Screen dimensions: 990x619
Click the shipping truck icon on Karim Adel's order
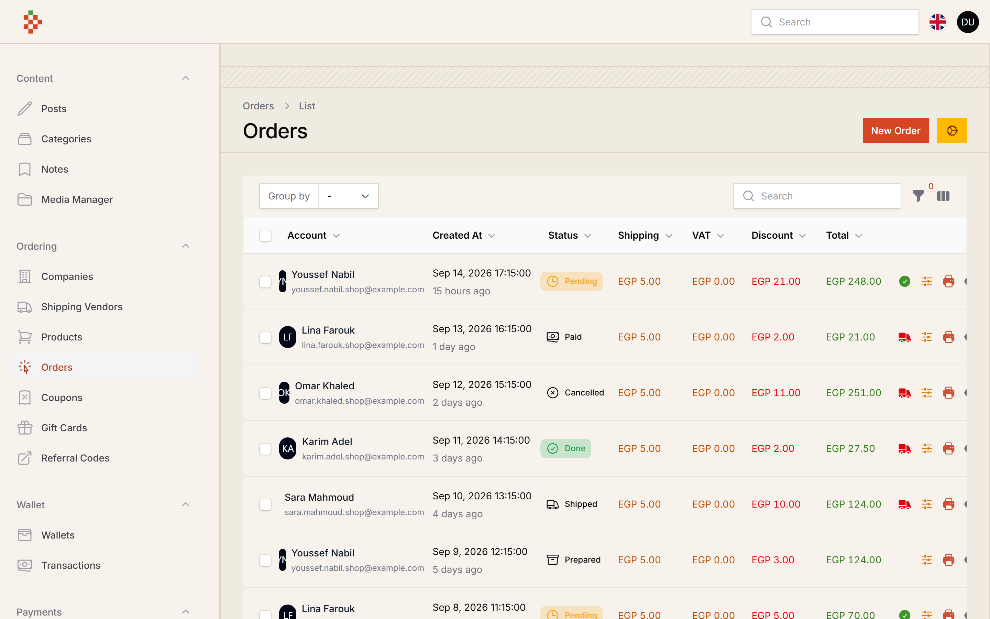click(x=904, y=448)
